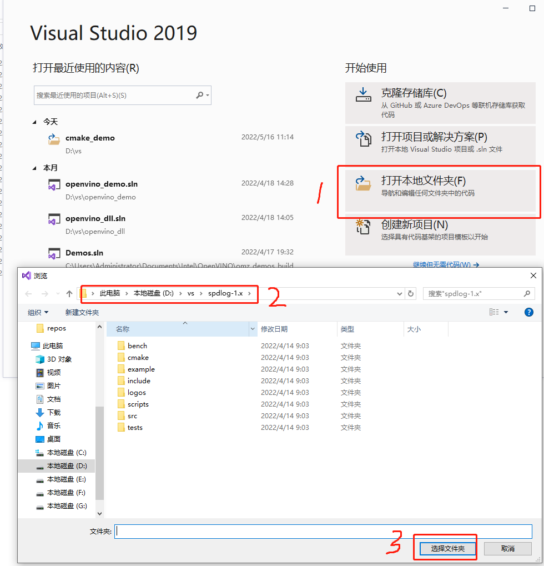The width and height of the screenshot is (544, 566).
Task: Click the 取消 (Cancel) button
Action: point(507,549)
